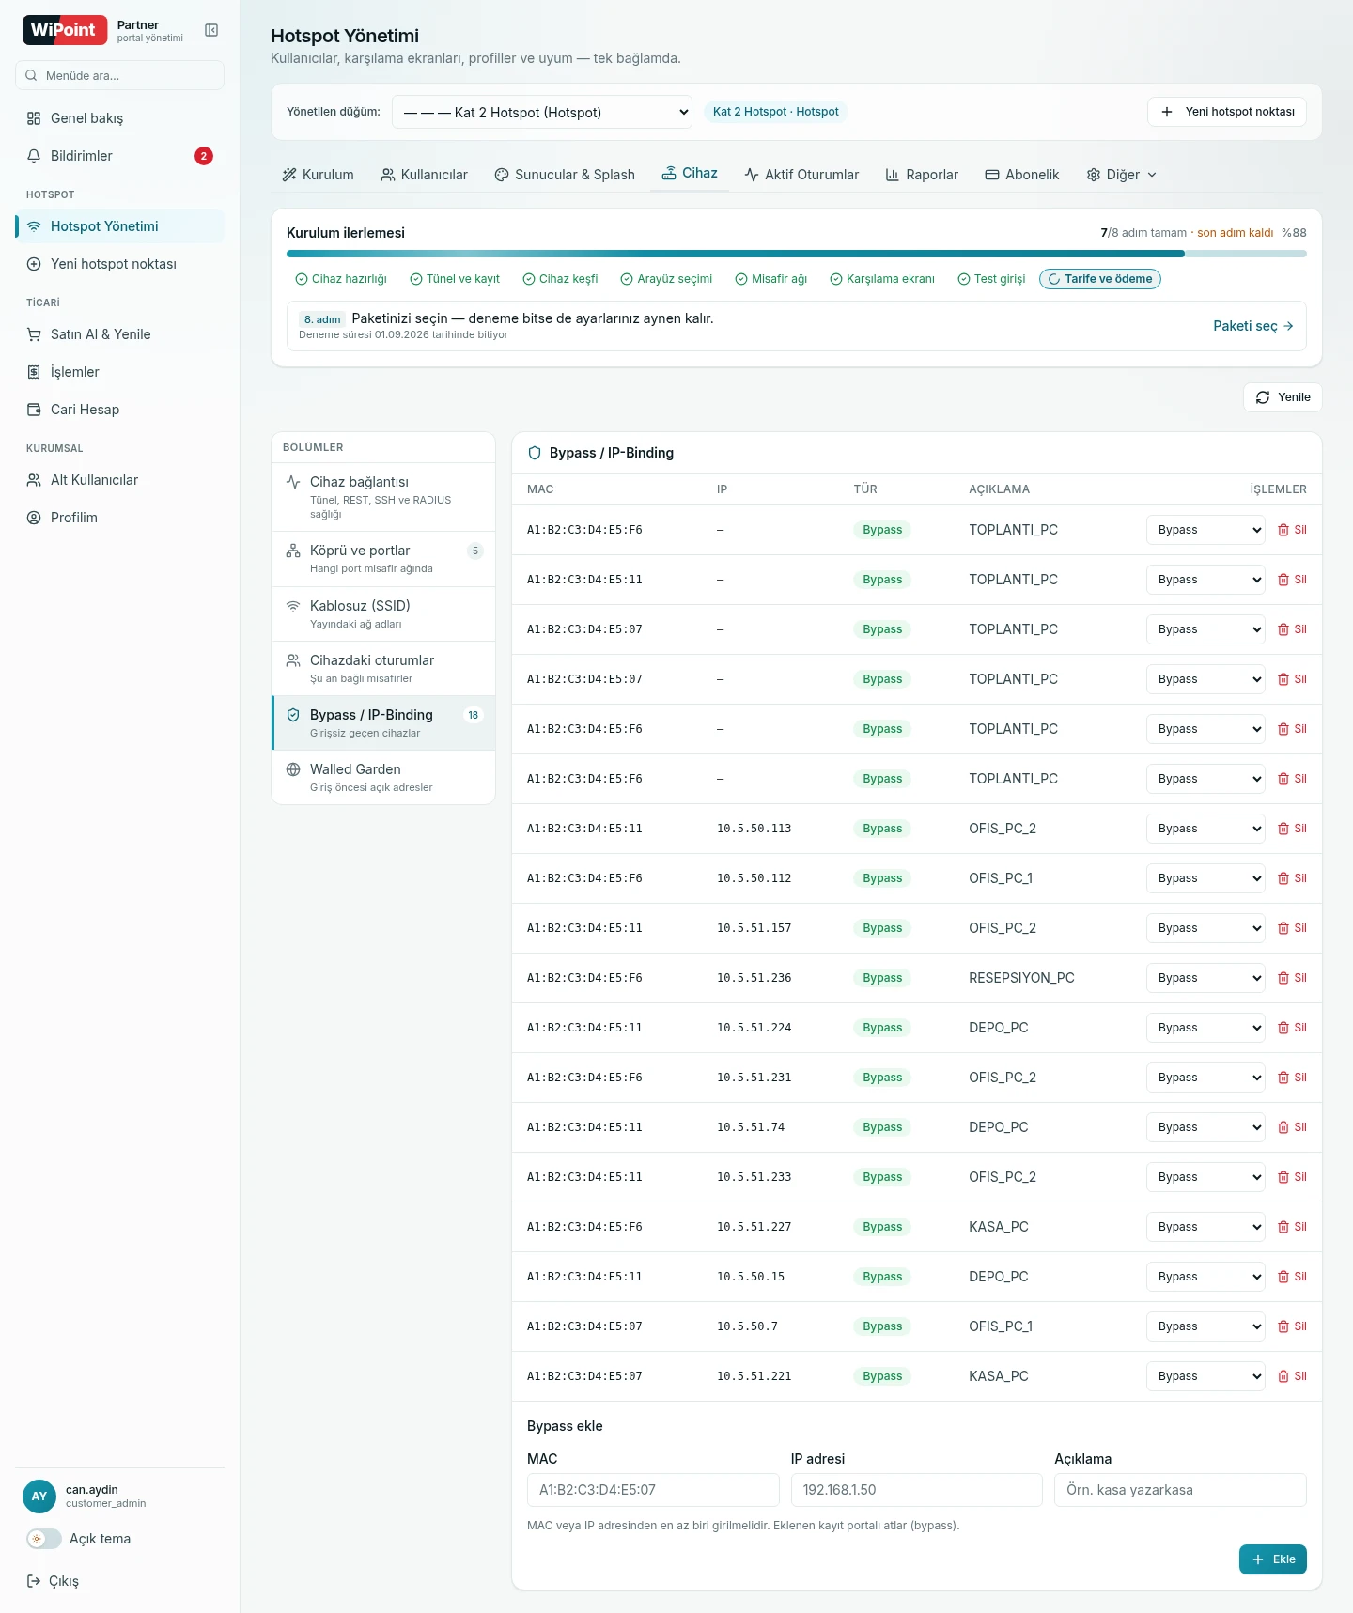
Task: Select the Cihazdaki oturumlar section
Action: (383, 668)
